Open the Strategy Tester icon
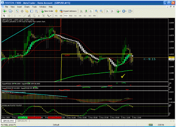The image size is (176, 127). (36, 11)
